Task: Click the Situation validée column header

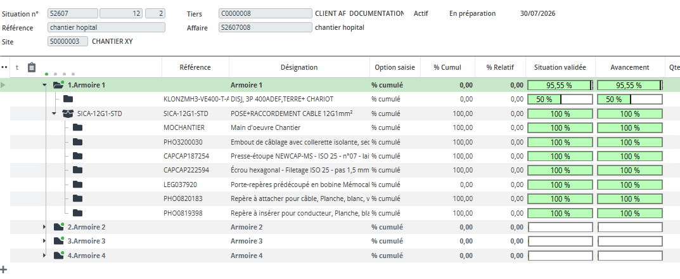Action: 560,67
